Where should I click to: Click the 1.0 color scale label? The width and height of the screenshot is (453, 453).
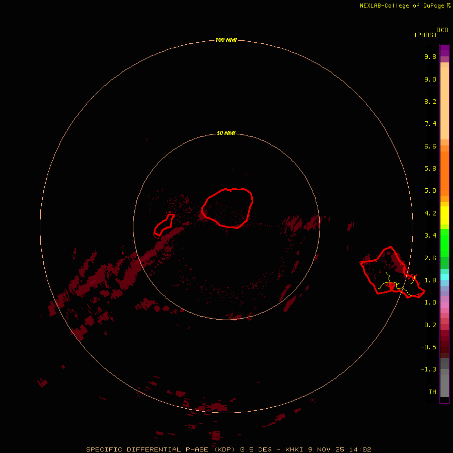[430, 303]
